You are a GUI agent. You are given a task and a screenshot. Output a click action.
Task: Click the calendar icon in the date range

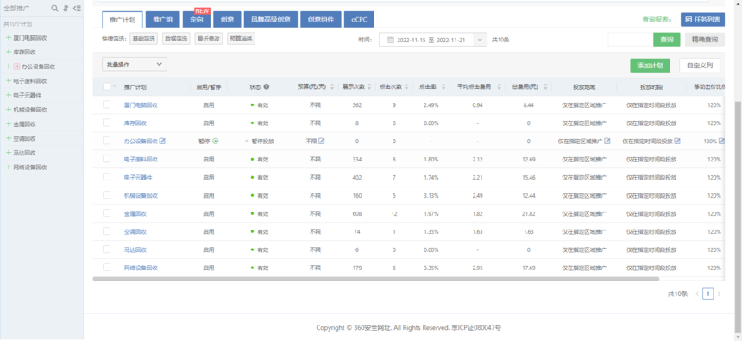[391, 41]
